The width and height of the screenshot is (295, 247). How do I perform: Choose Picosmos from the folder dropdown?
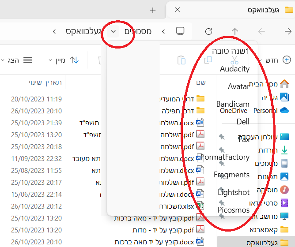[x=234, y=210]
